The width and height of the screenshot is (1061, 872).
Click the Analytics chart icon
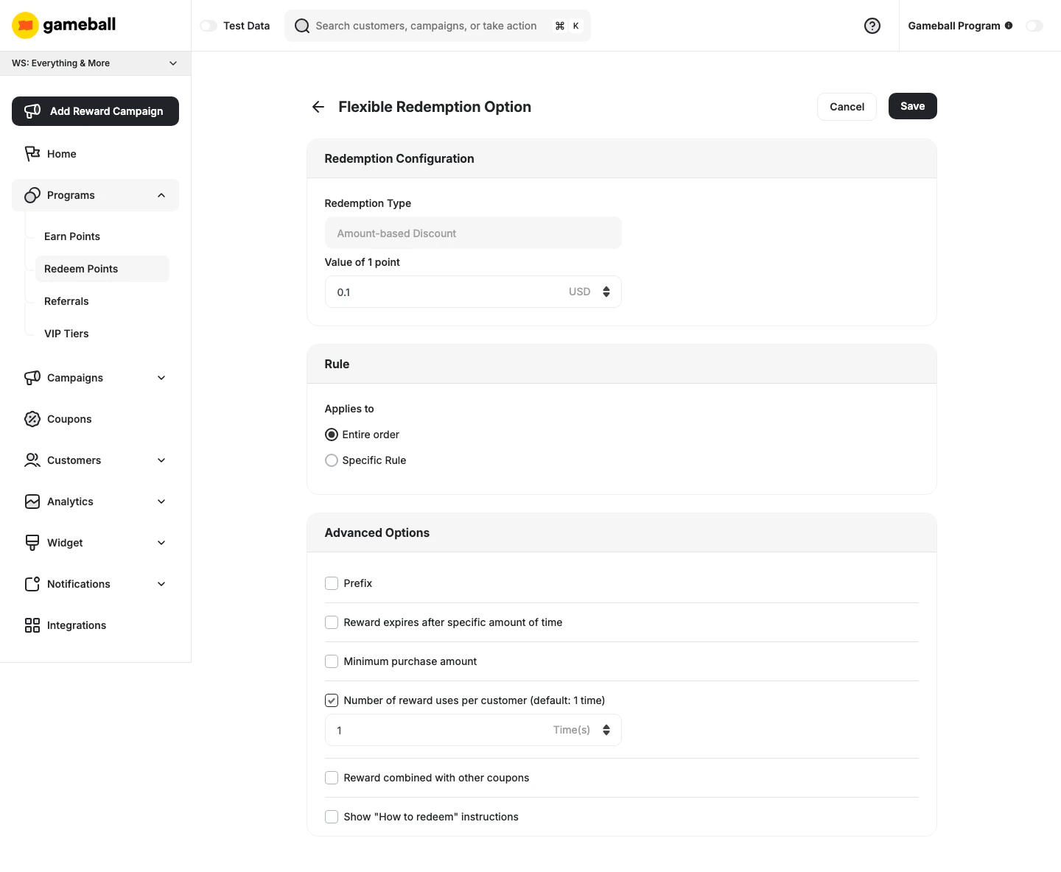point(32,501)
